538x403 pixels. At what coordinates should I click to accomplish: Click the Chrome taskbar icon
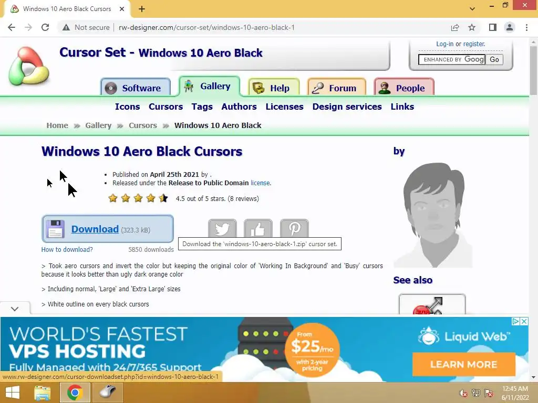[x=75, y=393]
